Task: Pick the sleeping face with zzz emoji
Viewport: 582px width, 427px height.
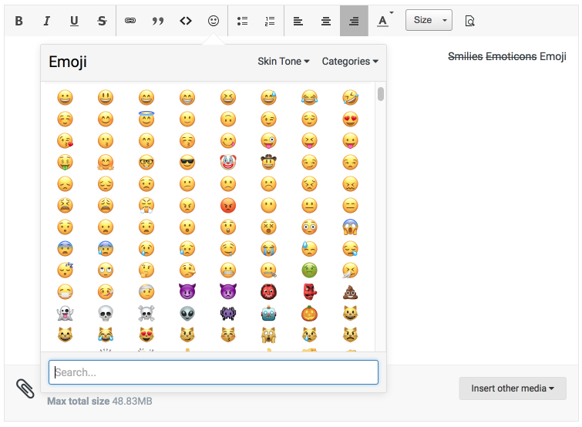Action: point(65,270)
